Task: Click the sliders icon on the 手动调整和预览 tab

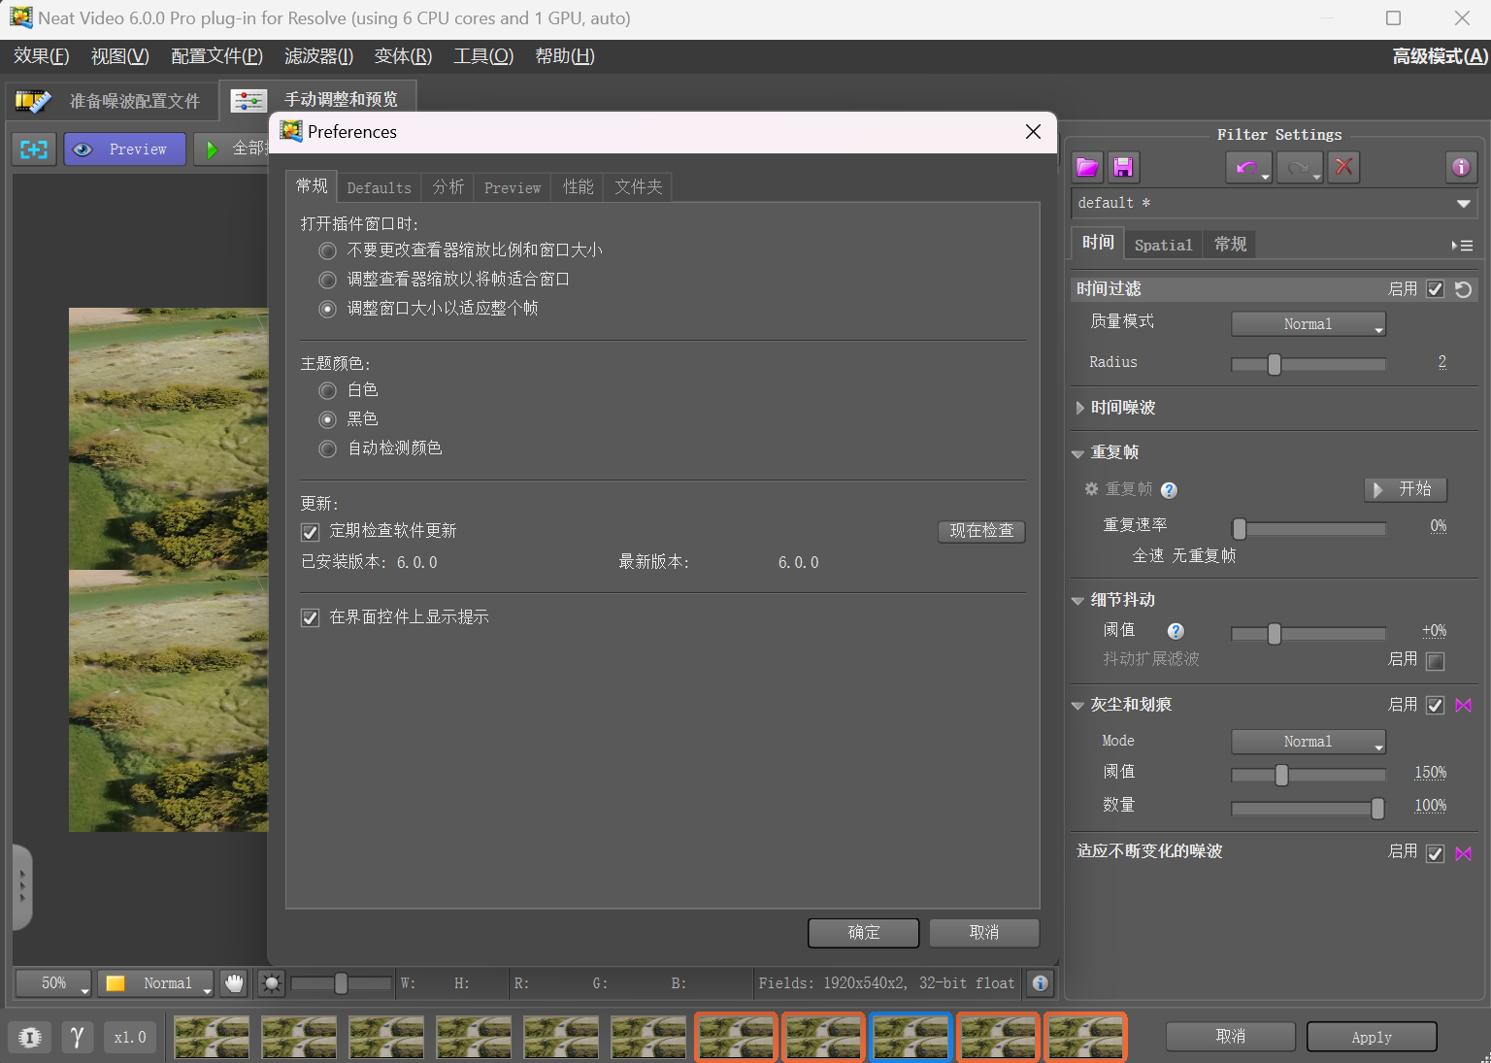Action: (x=248, y=100)
